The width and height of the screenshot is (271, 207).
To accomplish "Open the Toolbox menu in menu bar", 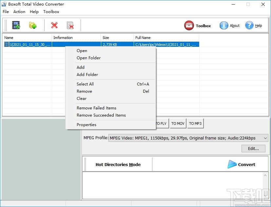I will click(51, 12).
